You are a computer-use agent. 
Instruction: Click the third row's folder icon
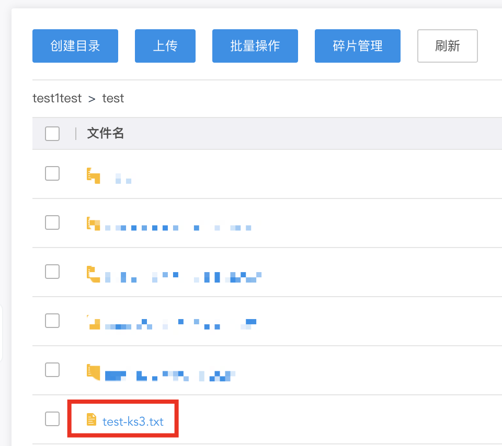coord(93,273)
